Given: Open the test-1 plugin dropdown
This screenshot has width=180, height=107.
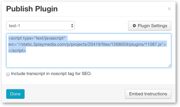Looking at the screenshot, I should coord(40,26).
